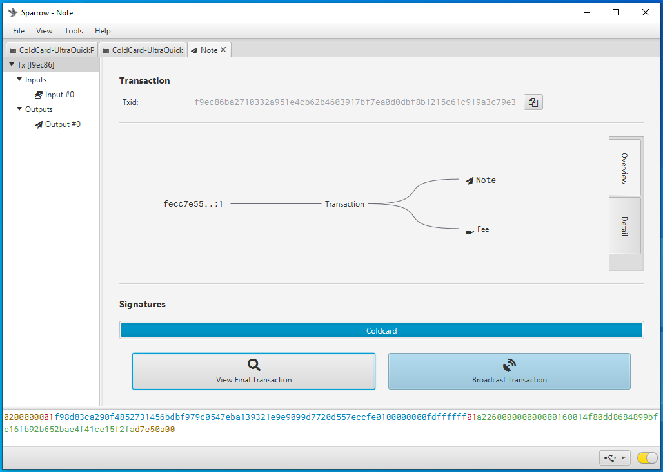Click the Fee hand icon in diagram

[470, 231]
